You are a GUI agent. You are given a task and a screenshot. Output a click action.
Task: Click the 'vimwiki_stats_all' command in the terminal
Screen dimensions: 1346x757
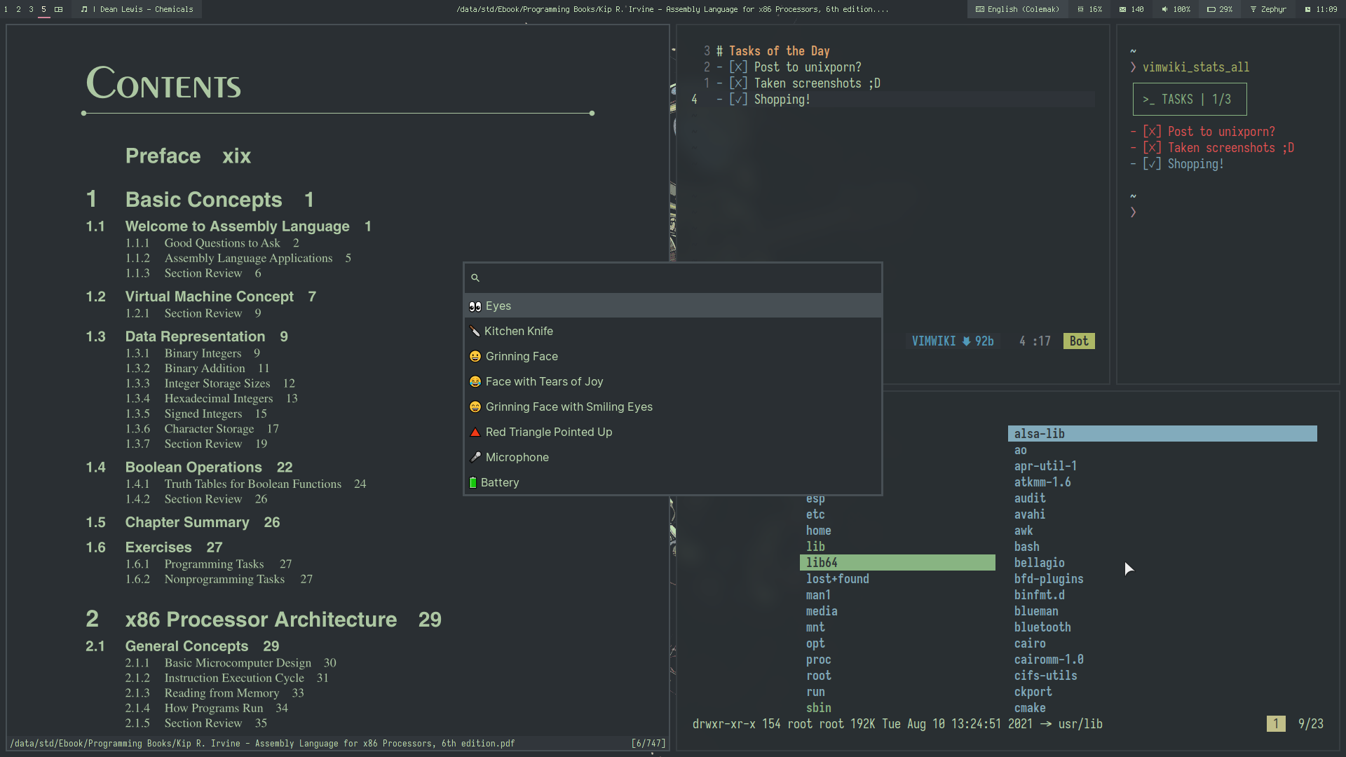[1196, 67]
